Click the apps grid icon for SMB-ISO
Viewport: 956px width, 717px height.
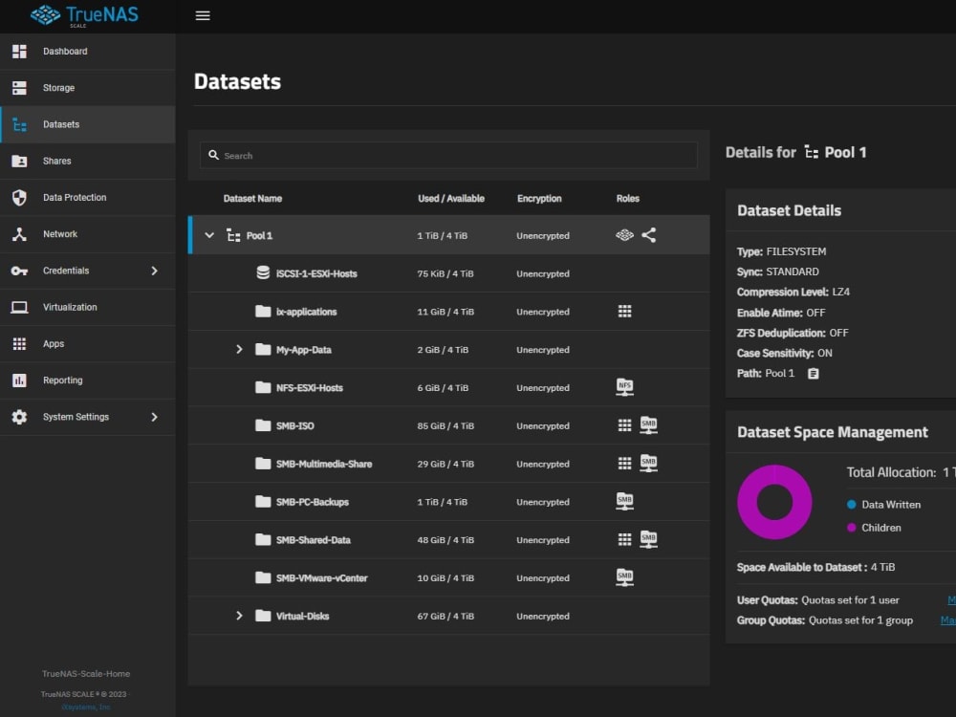pos(624,425)
